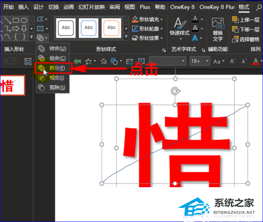Increase font size with A-up icon
The height and width of the screenshot is (222, 263).
(232, 61)
